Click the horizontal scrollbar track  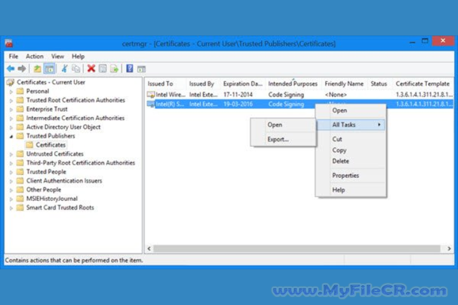coord(297,248)
